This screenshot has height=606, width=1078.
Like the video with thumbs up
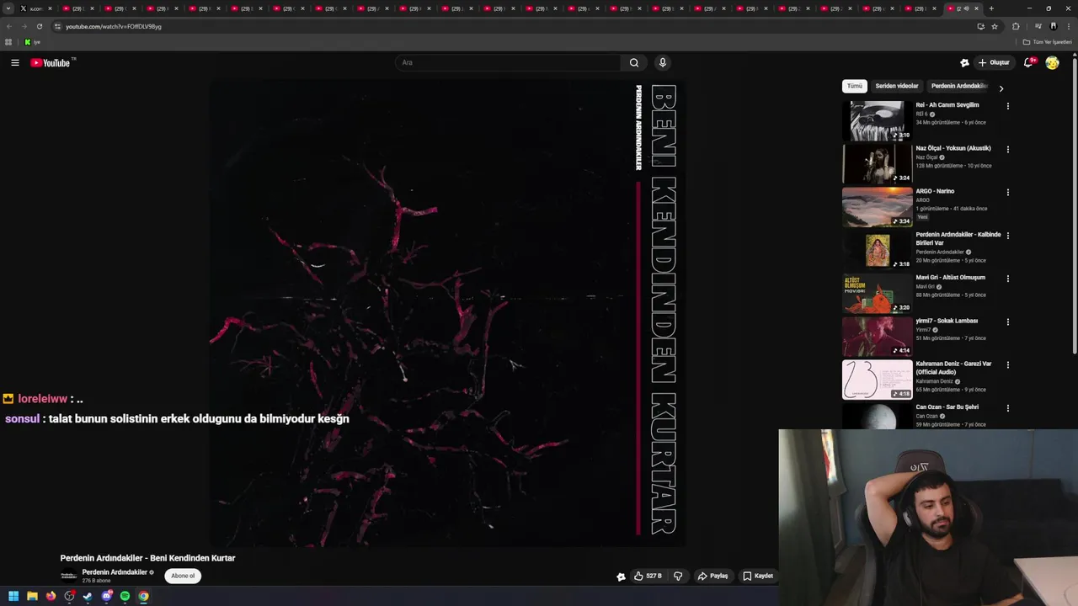click(648, 576)
